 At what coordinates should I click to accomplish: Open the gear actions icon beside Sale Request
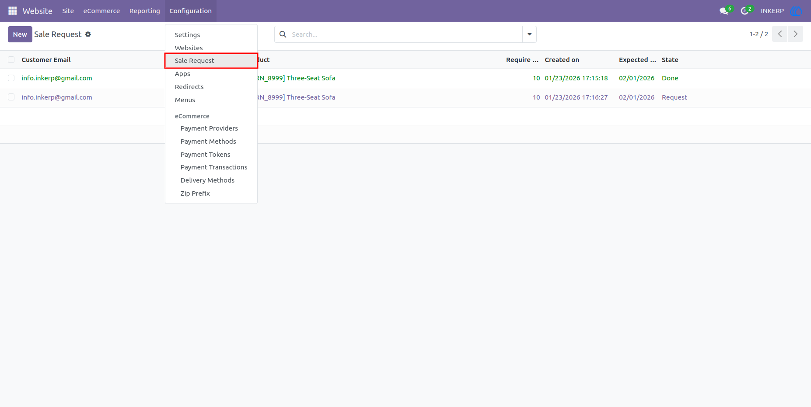tap(88, 34)
